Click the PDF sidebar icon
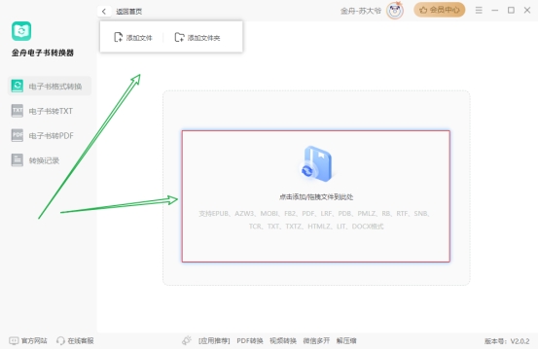This screenshot has height=350, width=538. point(18,135)
